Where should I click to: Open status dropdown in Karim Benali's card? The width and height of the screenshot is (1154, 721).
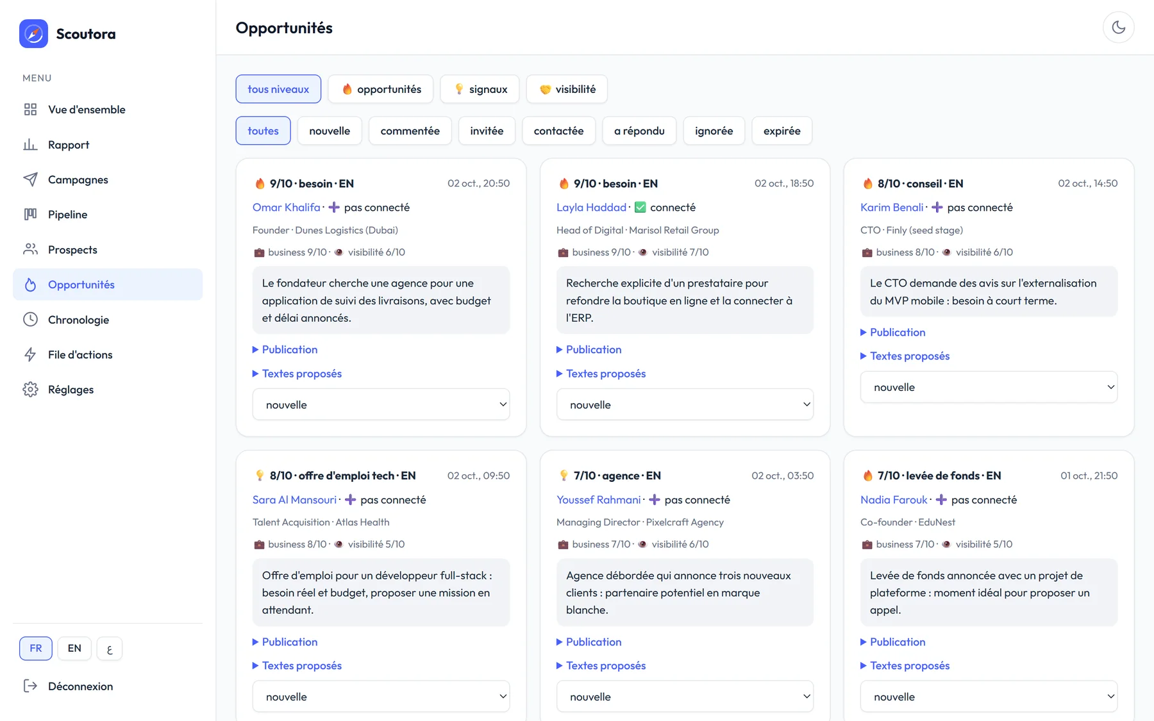(x=989, y=387)
